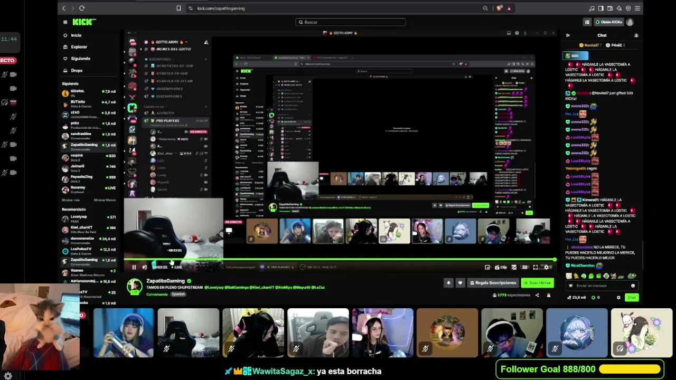Enter fullscreen on the video player
The width and height of the screenshot is (676, 380).
click(x=535, y=267)
